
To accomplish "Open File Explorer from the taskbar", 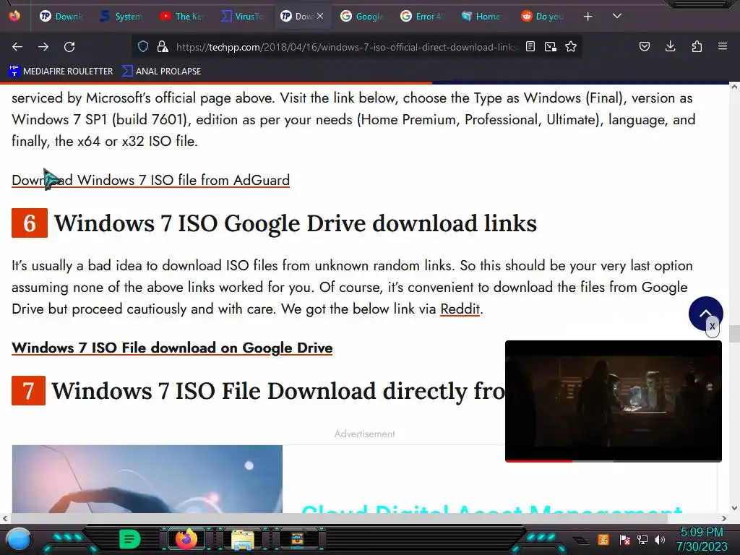I will tap(243, 539).
